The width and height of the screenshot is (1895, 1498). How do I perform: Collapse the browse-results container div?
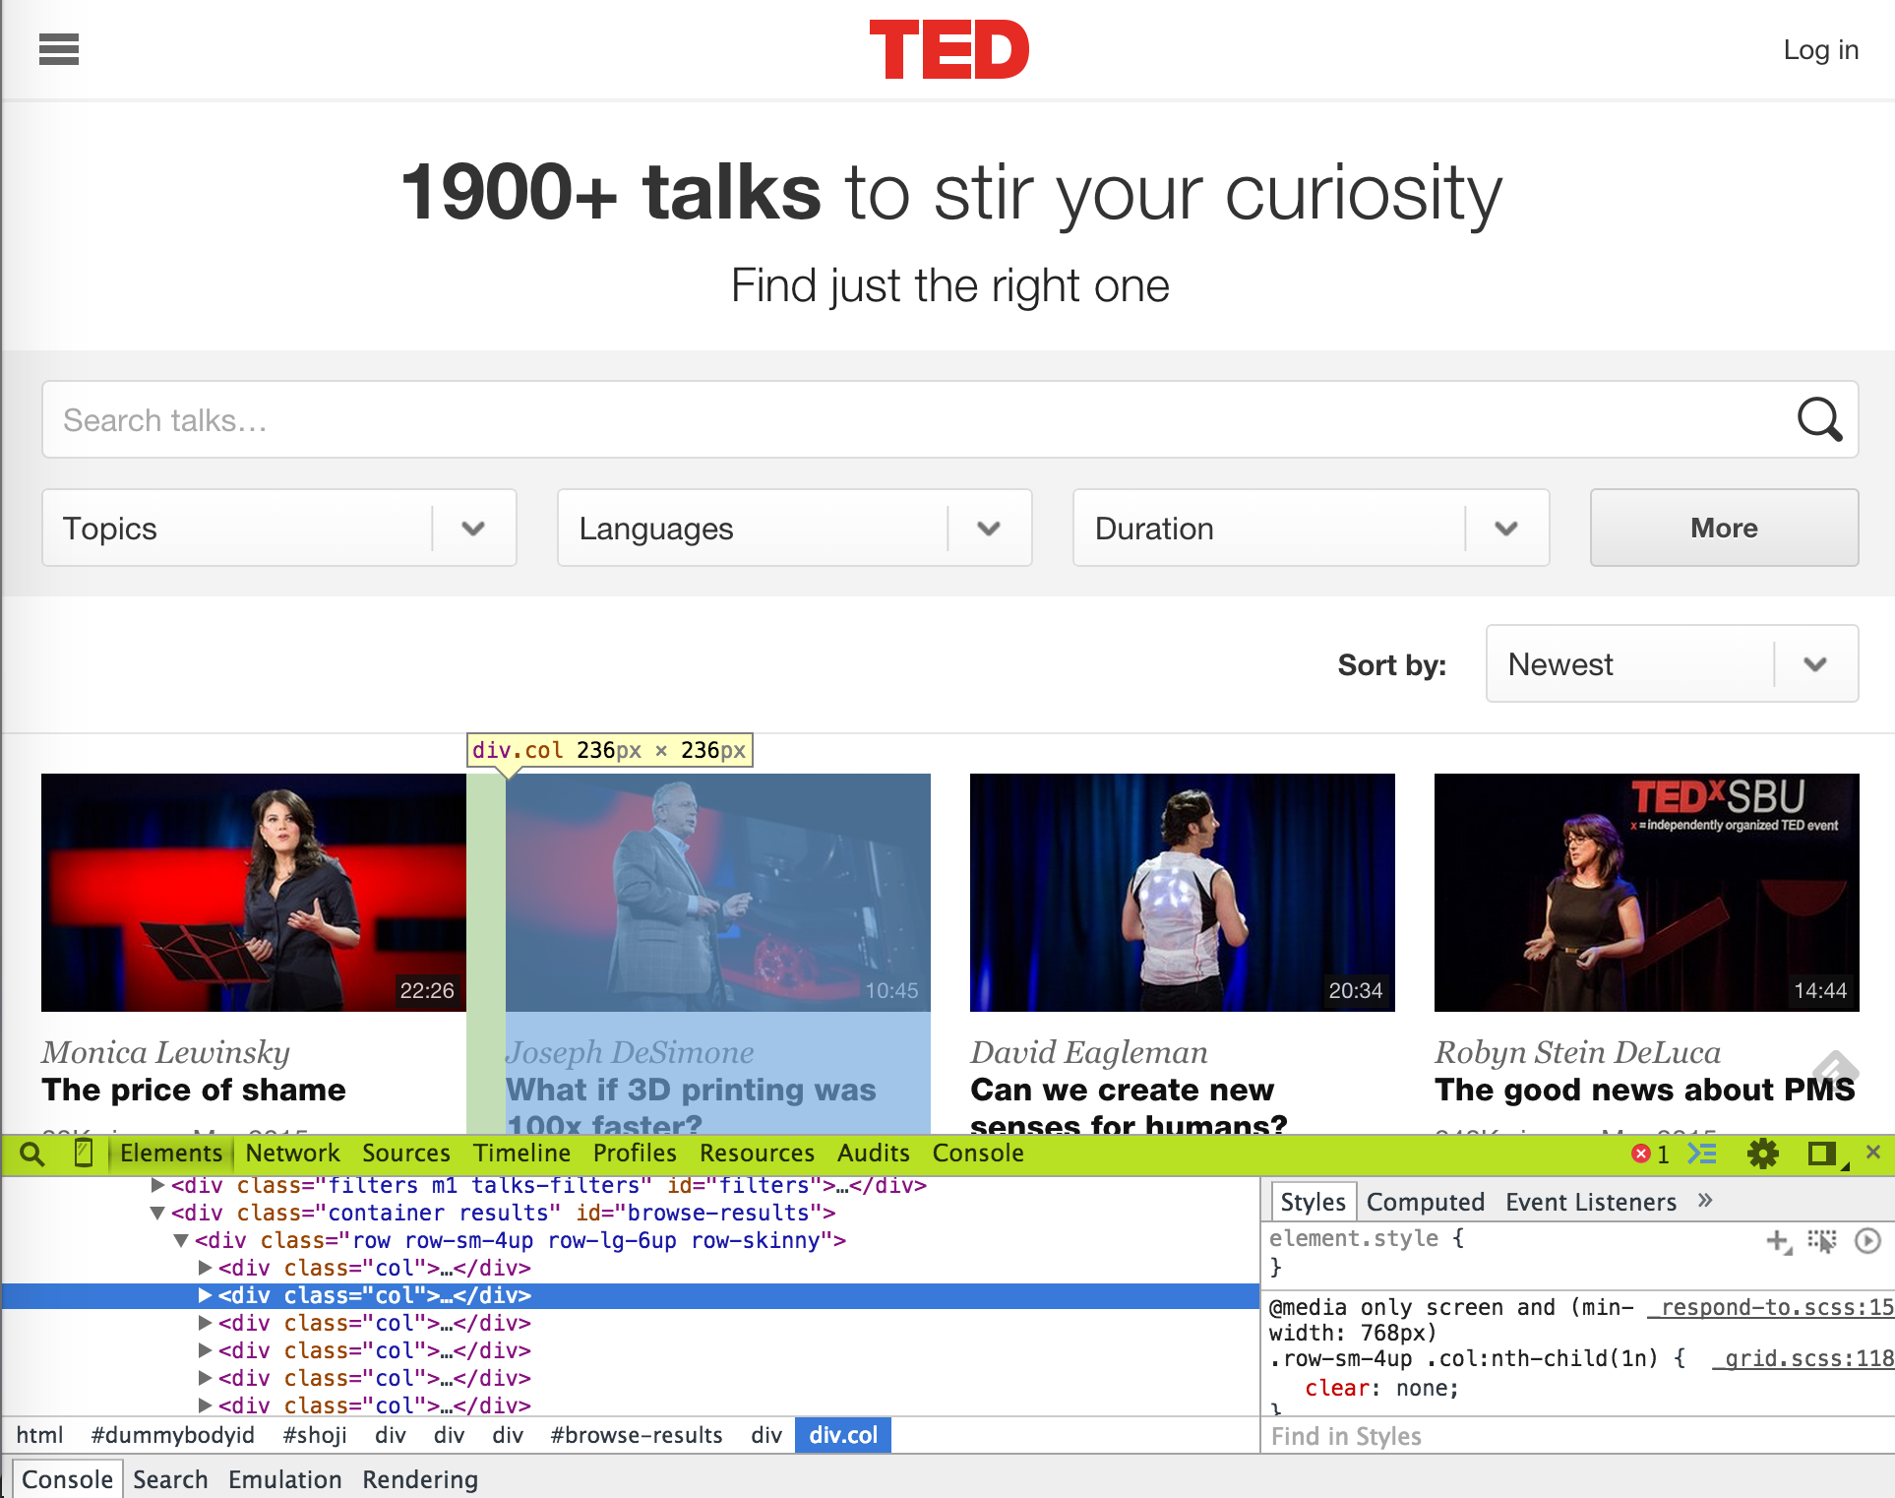157,1213
